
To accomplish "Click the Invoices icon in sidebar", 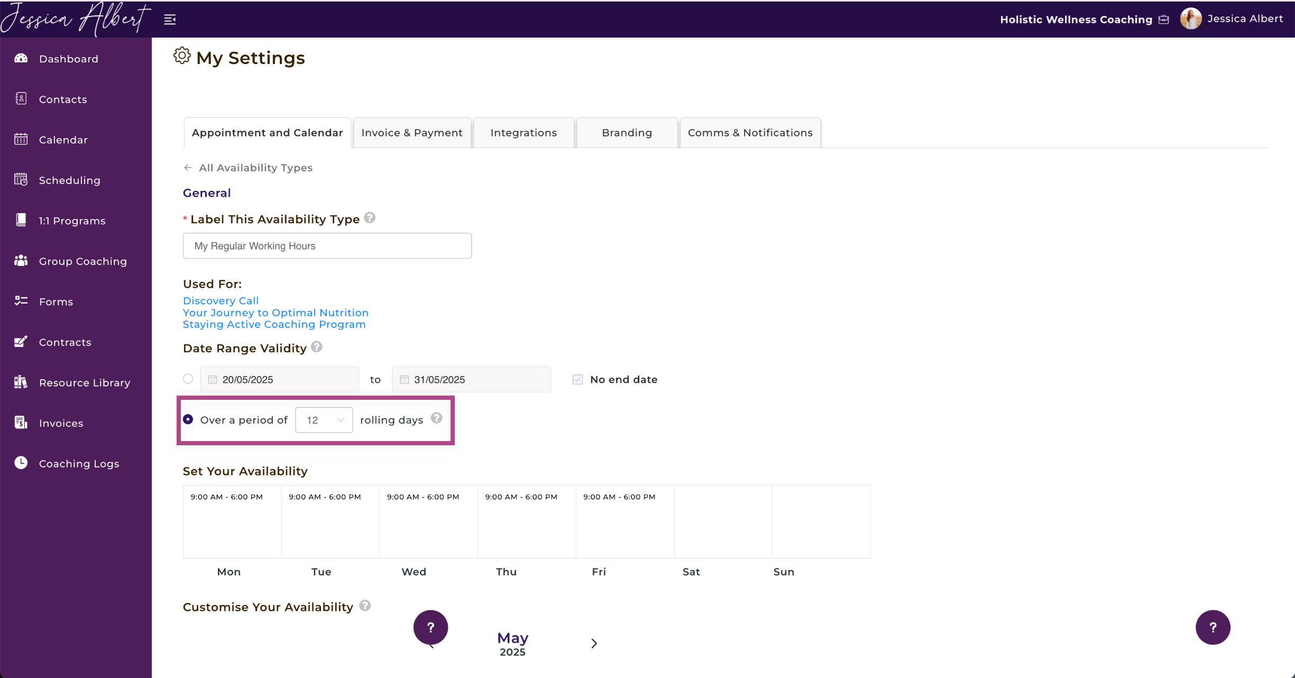I will (21, 423).
